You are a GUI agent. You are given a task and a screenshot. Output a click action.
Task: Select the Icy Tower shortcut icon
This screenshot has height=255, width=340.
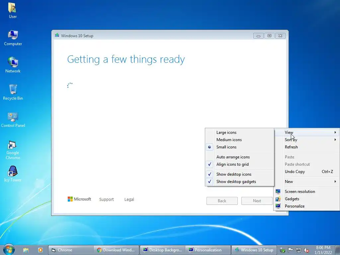(x=13, y=174)
